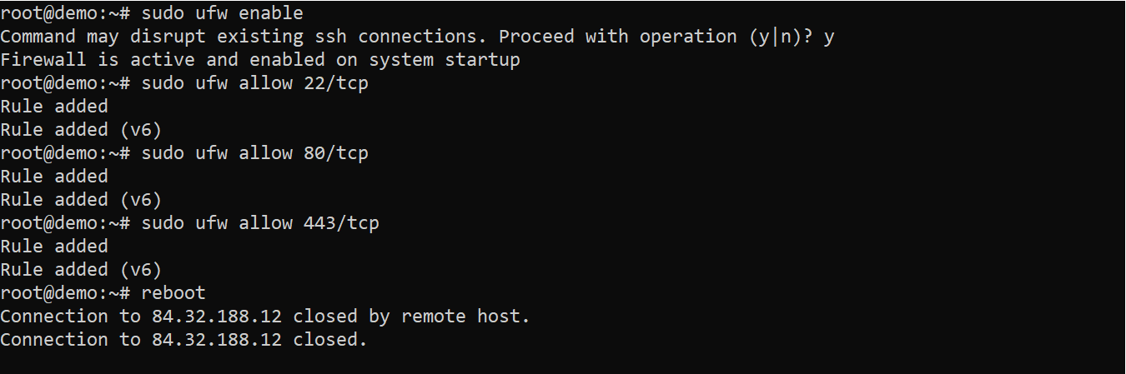Click 'Rule added (v6)' following the 80/tcp command

click(x=80, y=200)
